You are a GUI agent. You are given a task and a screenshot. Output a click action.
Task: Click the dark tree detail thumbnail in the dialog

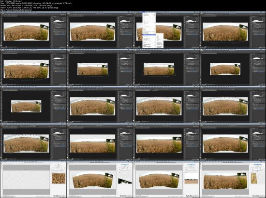125,181
